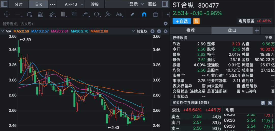
Task: Toggle the magnet snap mode
Action: [144, 14]
